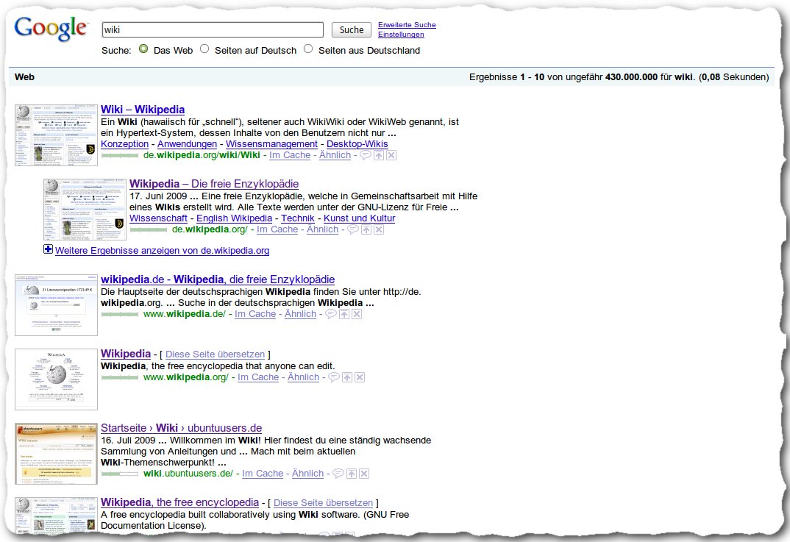Open the thumbnail preview of Wiki – Wikipedia
This screenshot has width=790, height=542.
(56, 135)
